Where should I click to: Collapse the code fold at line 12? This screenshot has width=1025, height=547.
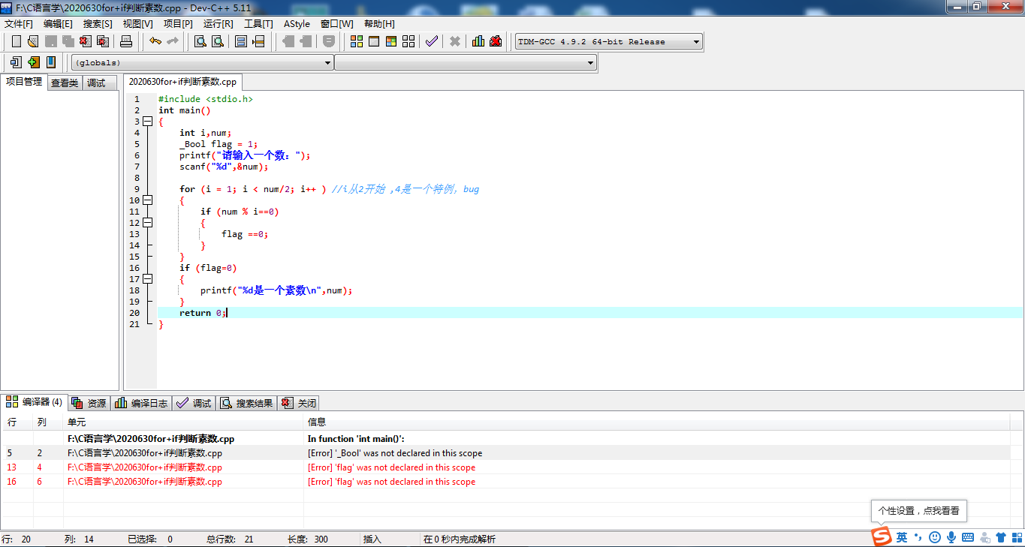tap(147, 223)
